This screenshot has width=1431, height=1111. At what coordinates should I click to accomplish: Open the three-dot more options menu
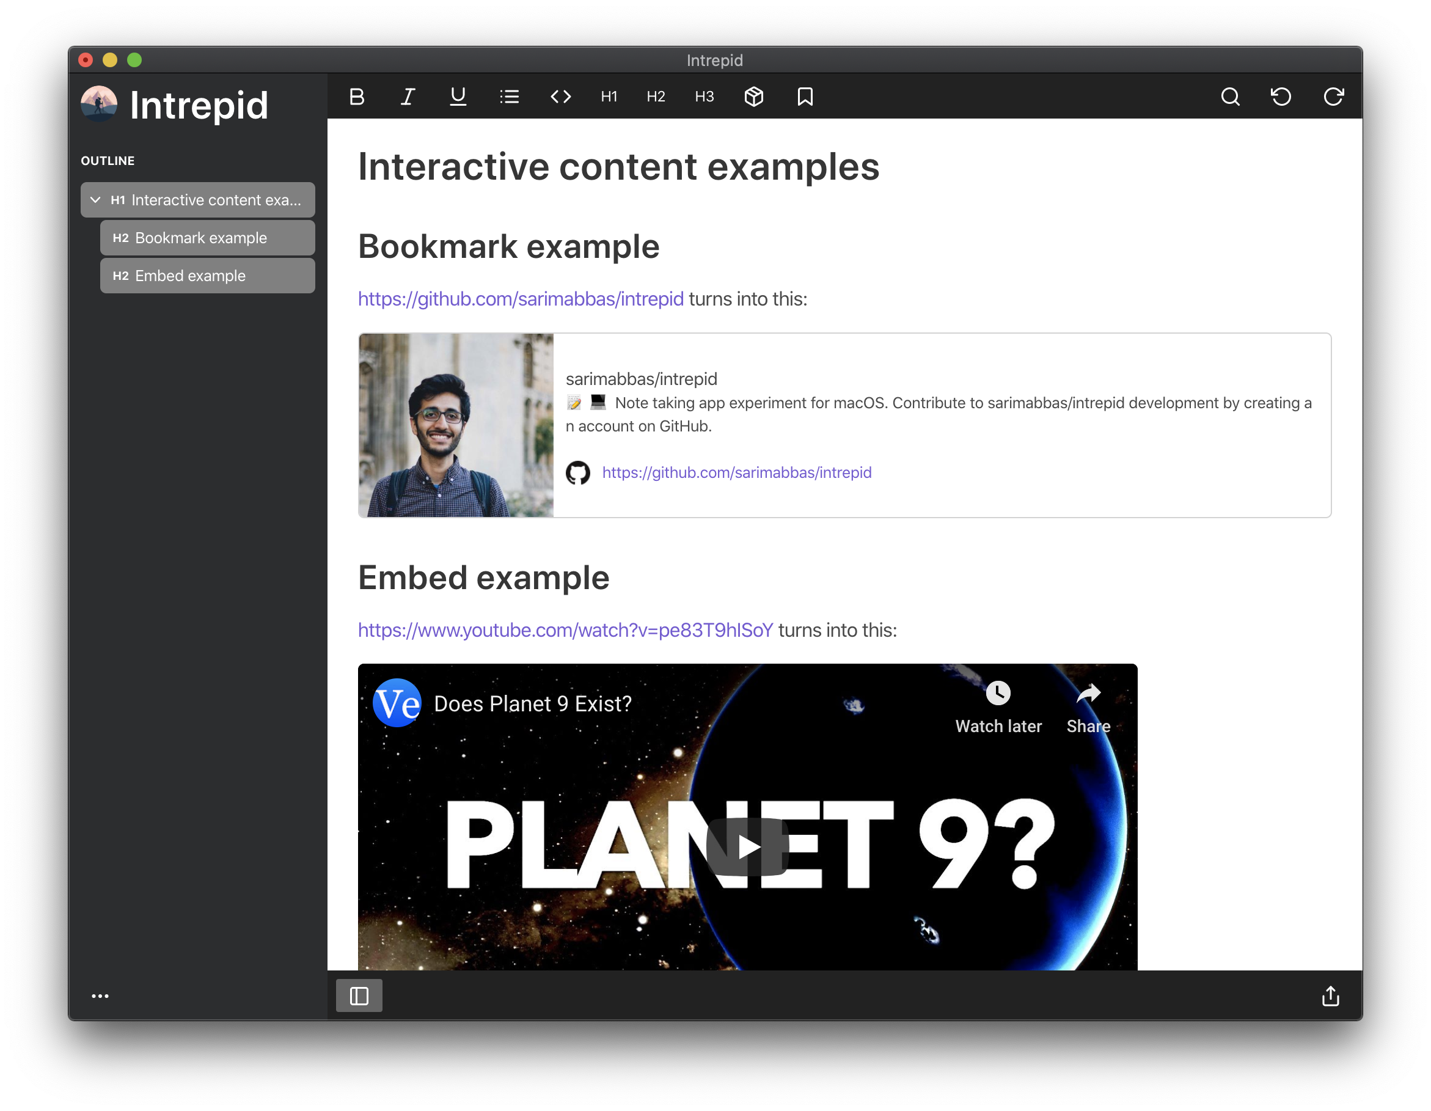tap(100, 996)
